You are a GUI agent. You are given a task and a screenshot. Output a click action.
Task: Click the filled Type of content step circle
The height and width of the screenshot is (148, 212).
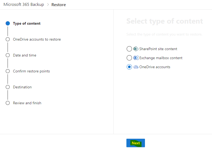pos(8,23)
